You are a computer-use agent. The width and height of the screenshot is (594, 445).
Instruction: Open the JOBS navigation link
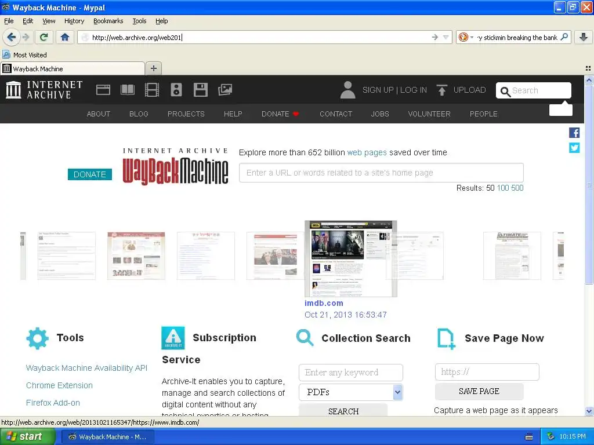[x=380, y=114]
